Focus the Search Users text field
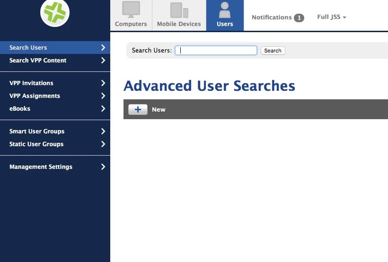The height and width of the screenshot is (262, 388). [x=216, y=51]
